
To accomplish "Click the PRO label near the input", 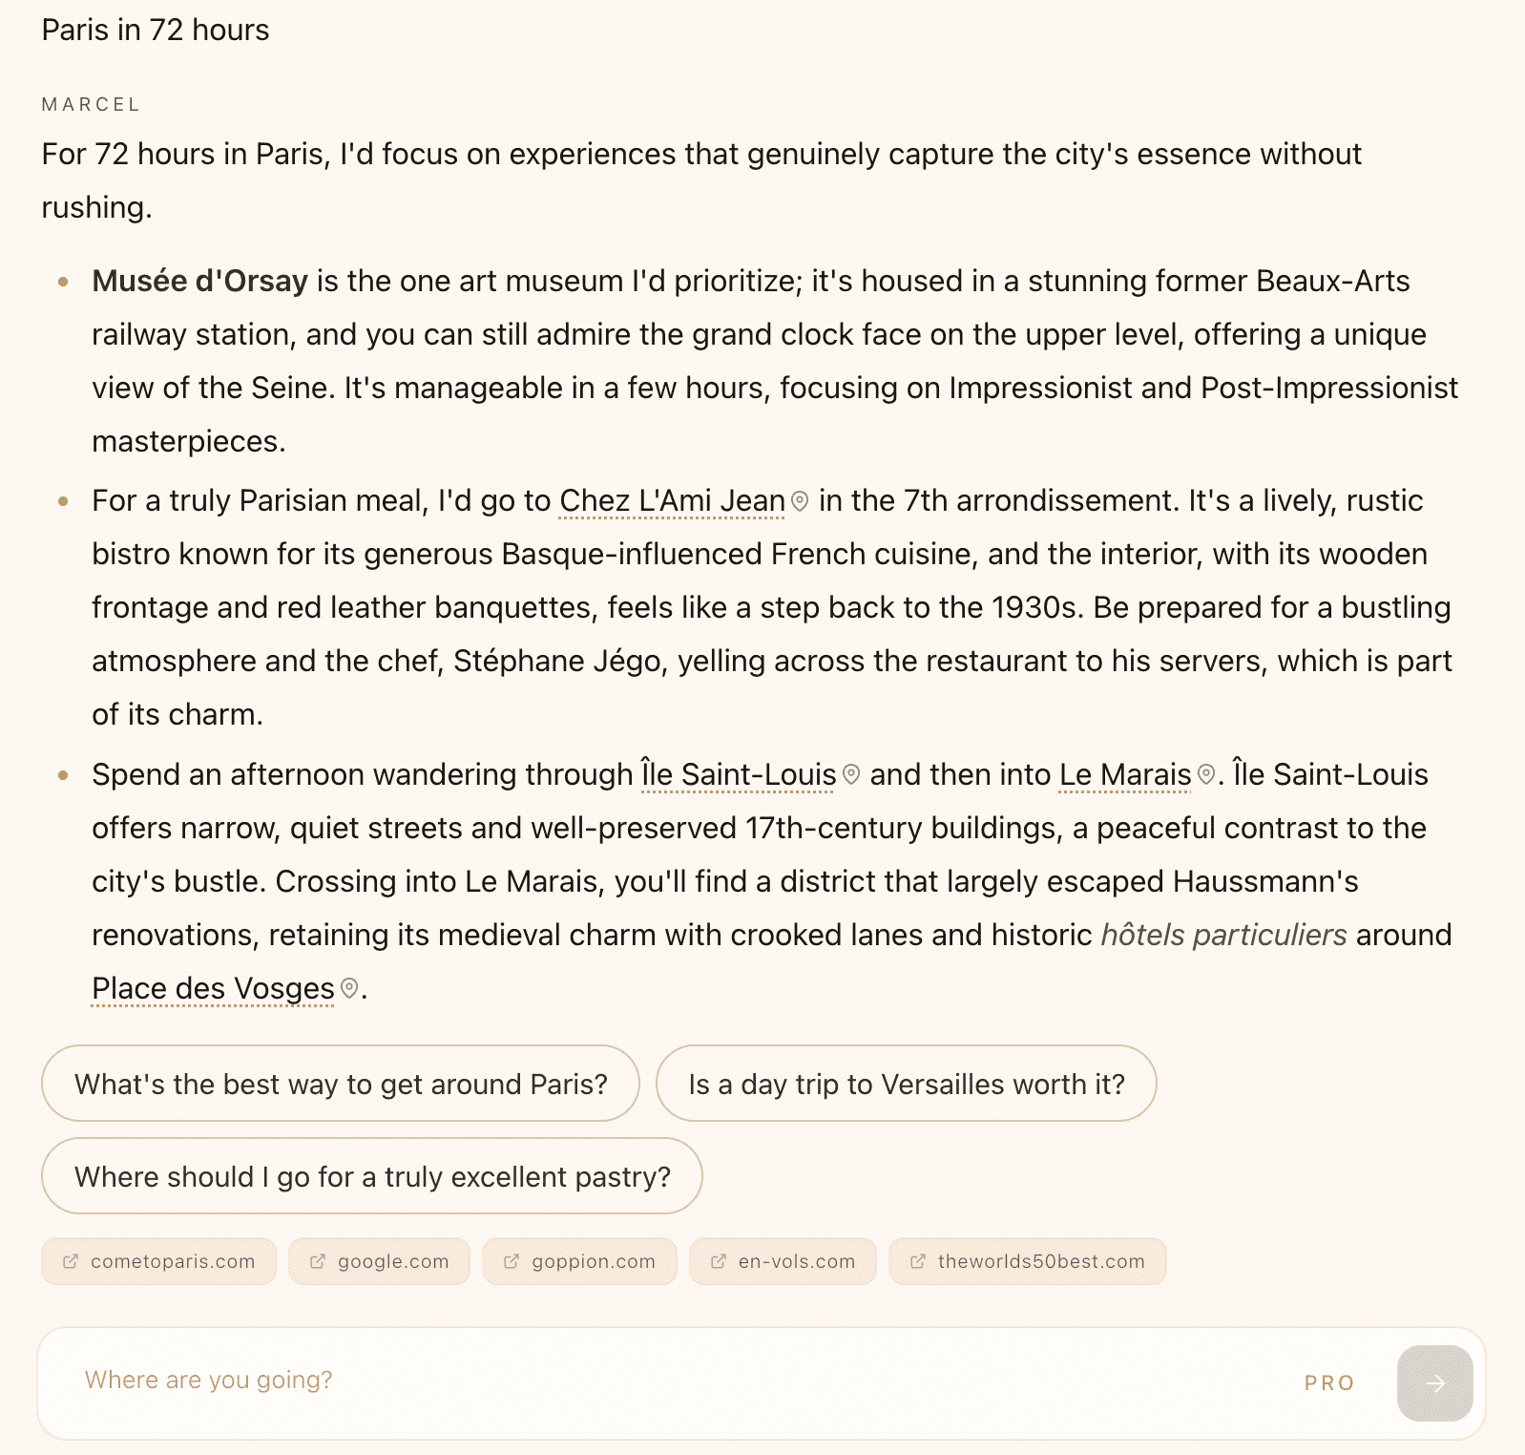I will pyautogui.click(x=1328, y=1382).
